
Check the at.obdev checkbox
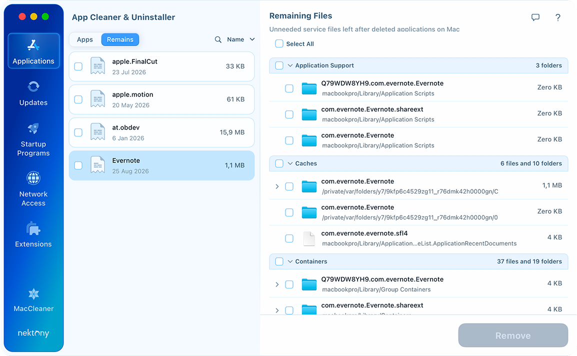(x=78, y=132)
